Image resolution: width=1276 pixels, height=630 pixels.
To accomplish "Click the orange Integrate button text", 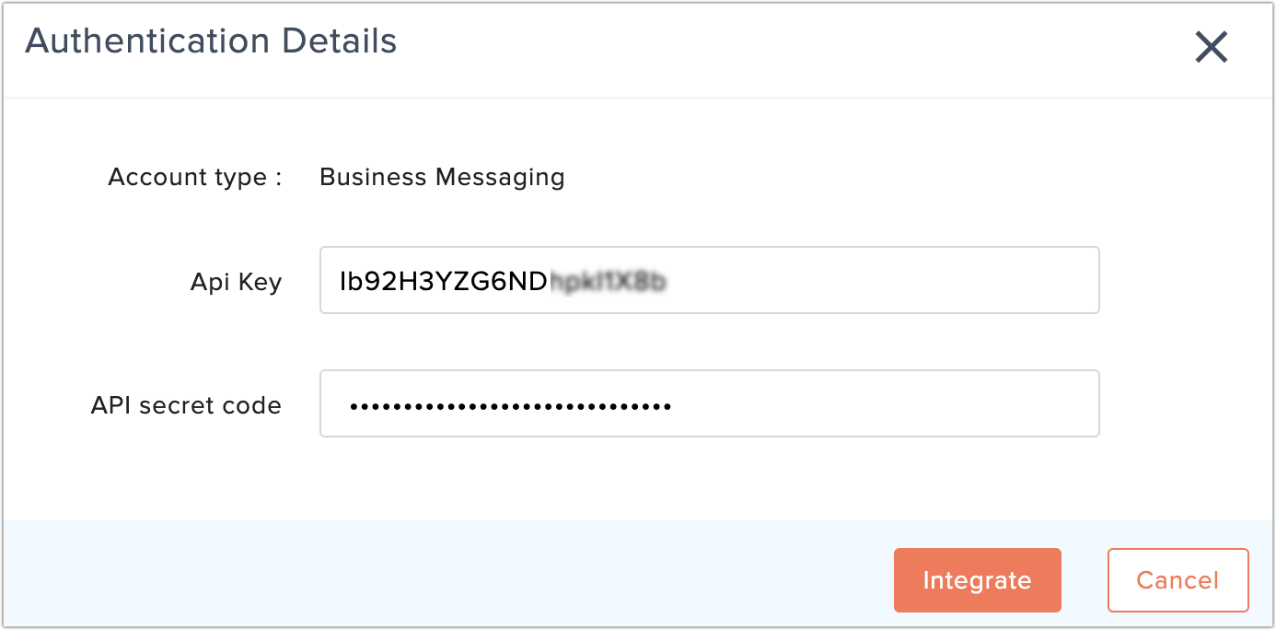I will pyautogui.click(x=977, y=580).
